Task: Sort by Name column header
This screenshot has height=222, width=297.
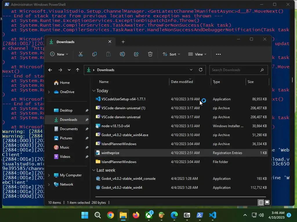Action: coord(104,82)
